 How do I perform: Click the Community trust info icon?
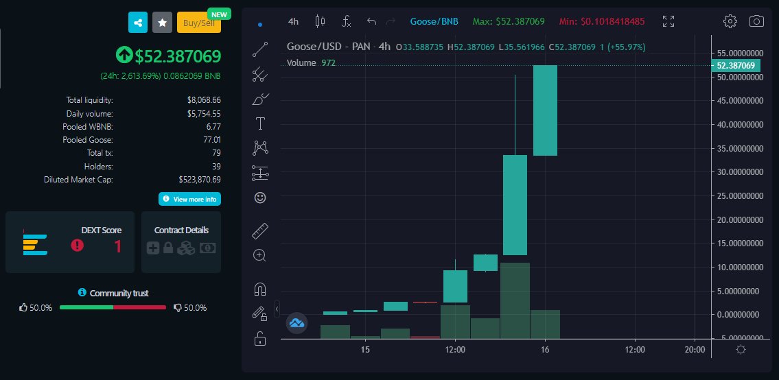pos(82,293)
